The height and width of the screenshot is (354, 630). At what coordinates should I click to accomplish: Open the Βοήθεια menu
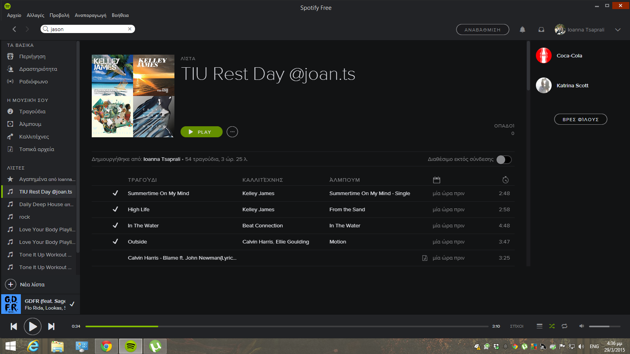pyautogui.click(x=120, y=15)
